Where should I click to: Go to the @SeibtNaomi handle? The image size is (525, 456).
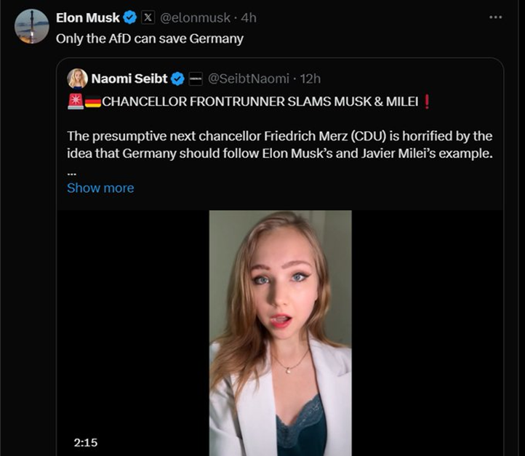click(x=249, y=79)
